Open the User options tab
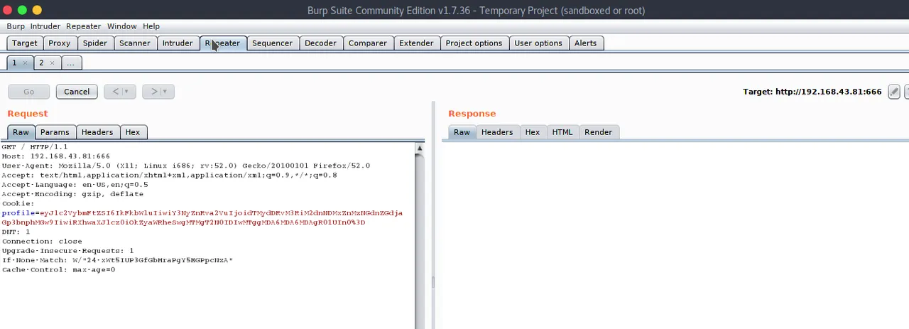The height and width of the screenshot is (329, 909). pyautogui.click(x=538, y=43)
